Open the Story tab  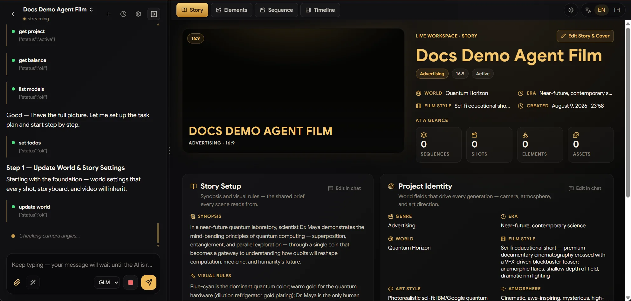tap(192, 10)
